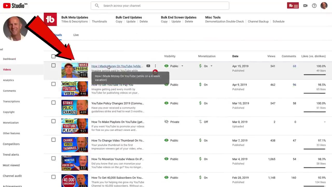Select the checkbox for the Monetize YouTube Videos row
Screen dimensions: 332x187
pyautogui.click(x=53, y=84)
